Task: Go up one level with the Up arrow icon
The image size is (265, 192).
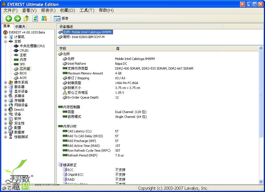Action: 26,18
